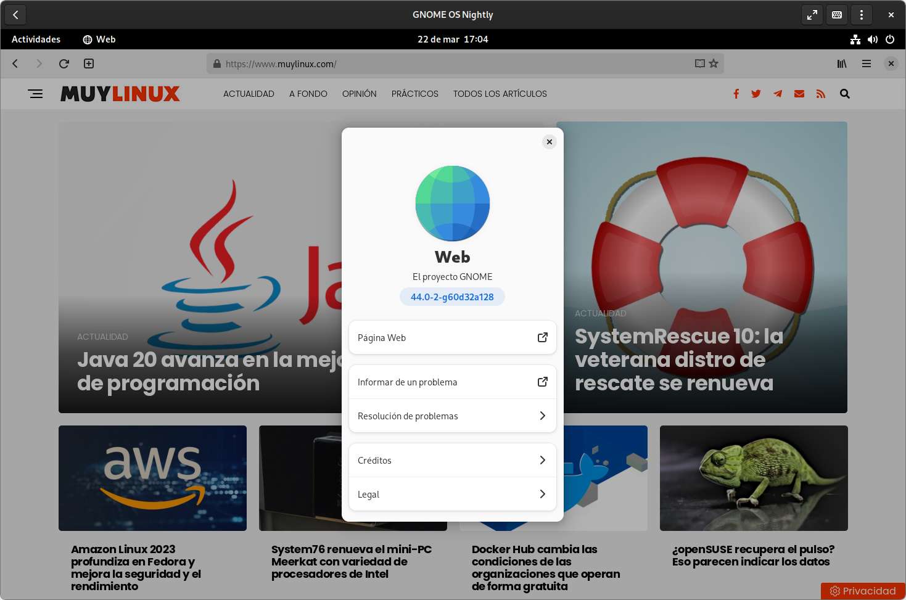Click the address bar URL field
The image size is (906, 600).
pyautogui.click(x=465, y=64)
